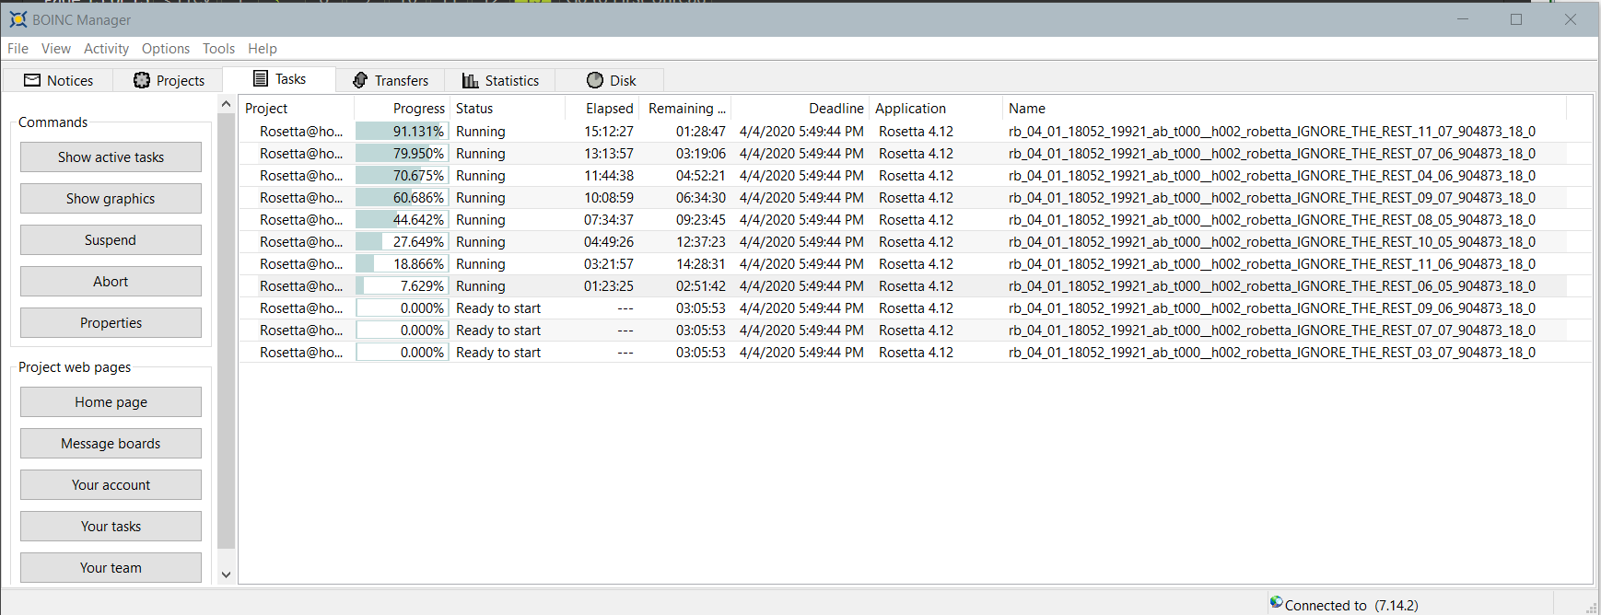Sort by the Name column header
1601x615 pixels.
pos(1284,109)
